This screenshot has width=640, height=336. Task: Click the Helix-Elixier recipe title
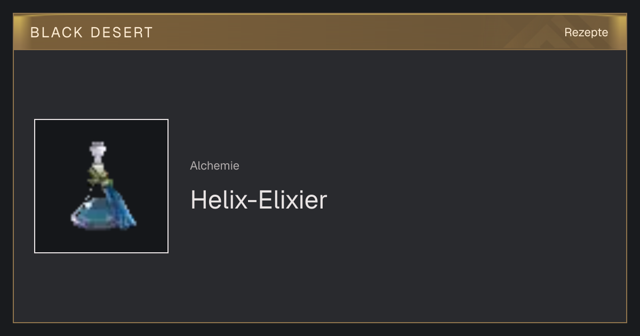tap(259, 200)
